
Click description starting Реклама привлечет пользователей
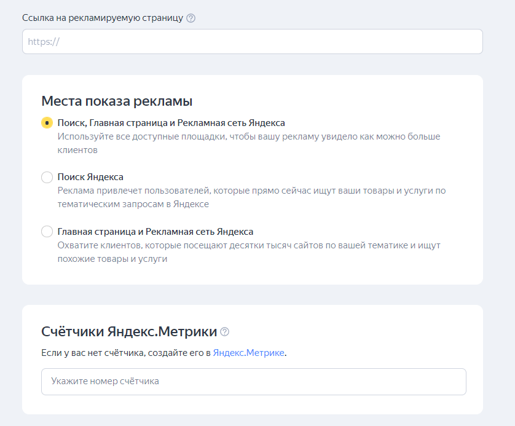tap(251, 197)
